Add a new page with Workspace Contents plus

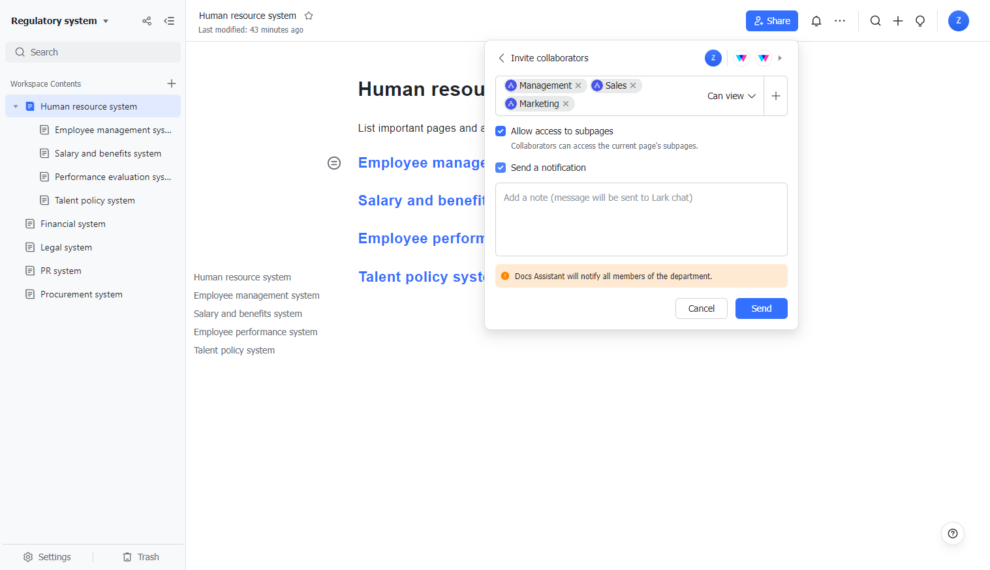(172, 83)
